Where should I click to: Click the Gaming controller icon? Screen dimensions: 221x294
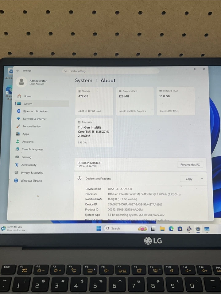pyautogui.click(x=17, y=157)
